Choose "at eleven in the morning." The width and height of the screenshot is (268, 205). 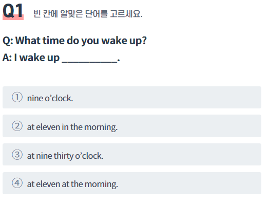[x=72, y=127]
